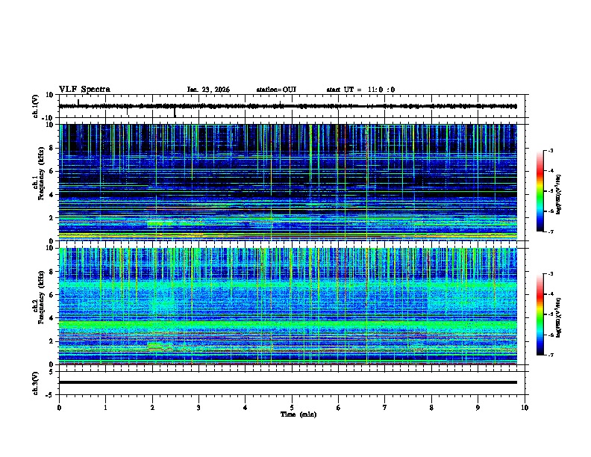Click the ch.3 flat voltage trace
Screen dimensions: 591x457
pos(288,382)
